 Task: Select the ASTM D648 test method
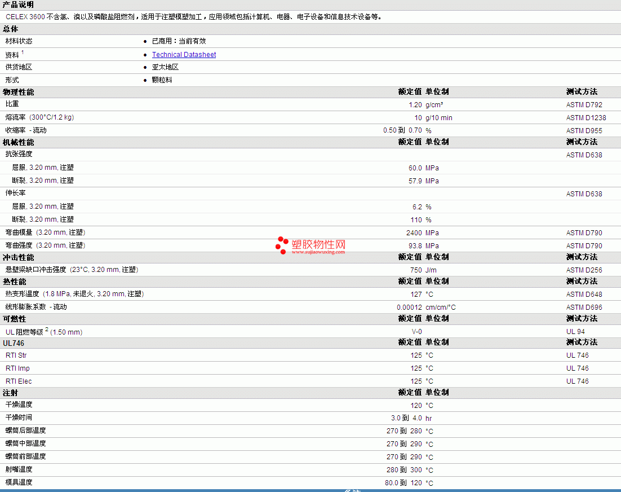pos(584,295)
